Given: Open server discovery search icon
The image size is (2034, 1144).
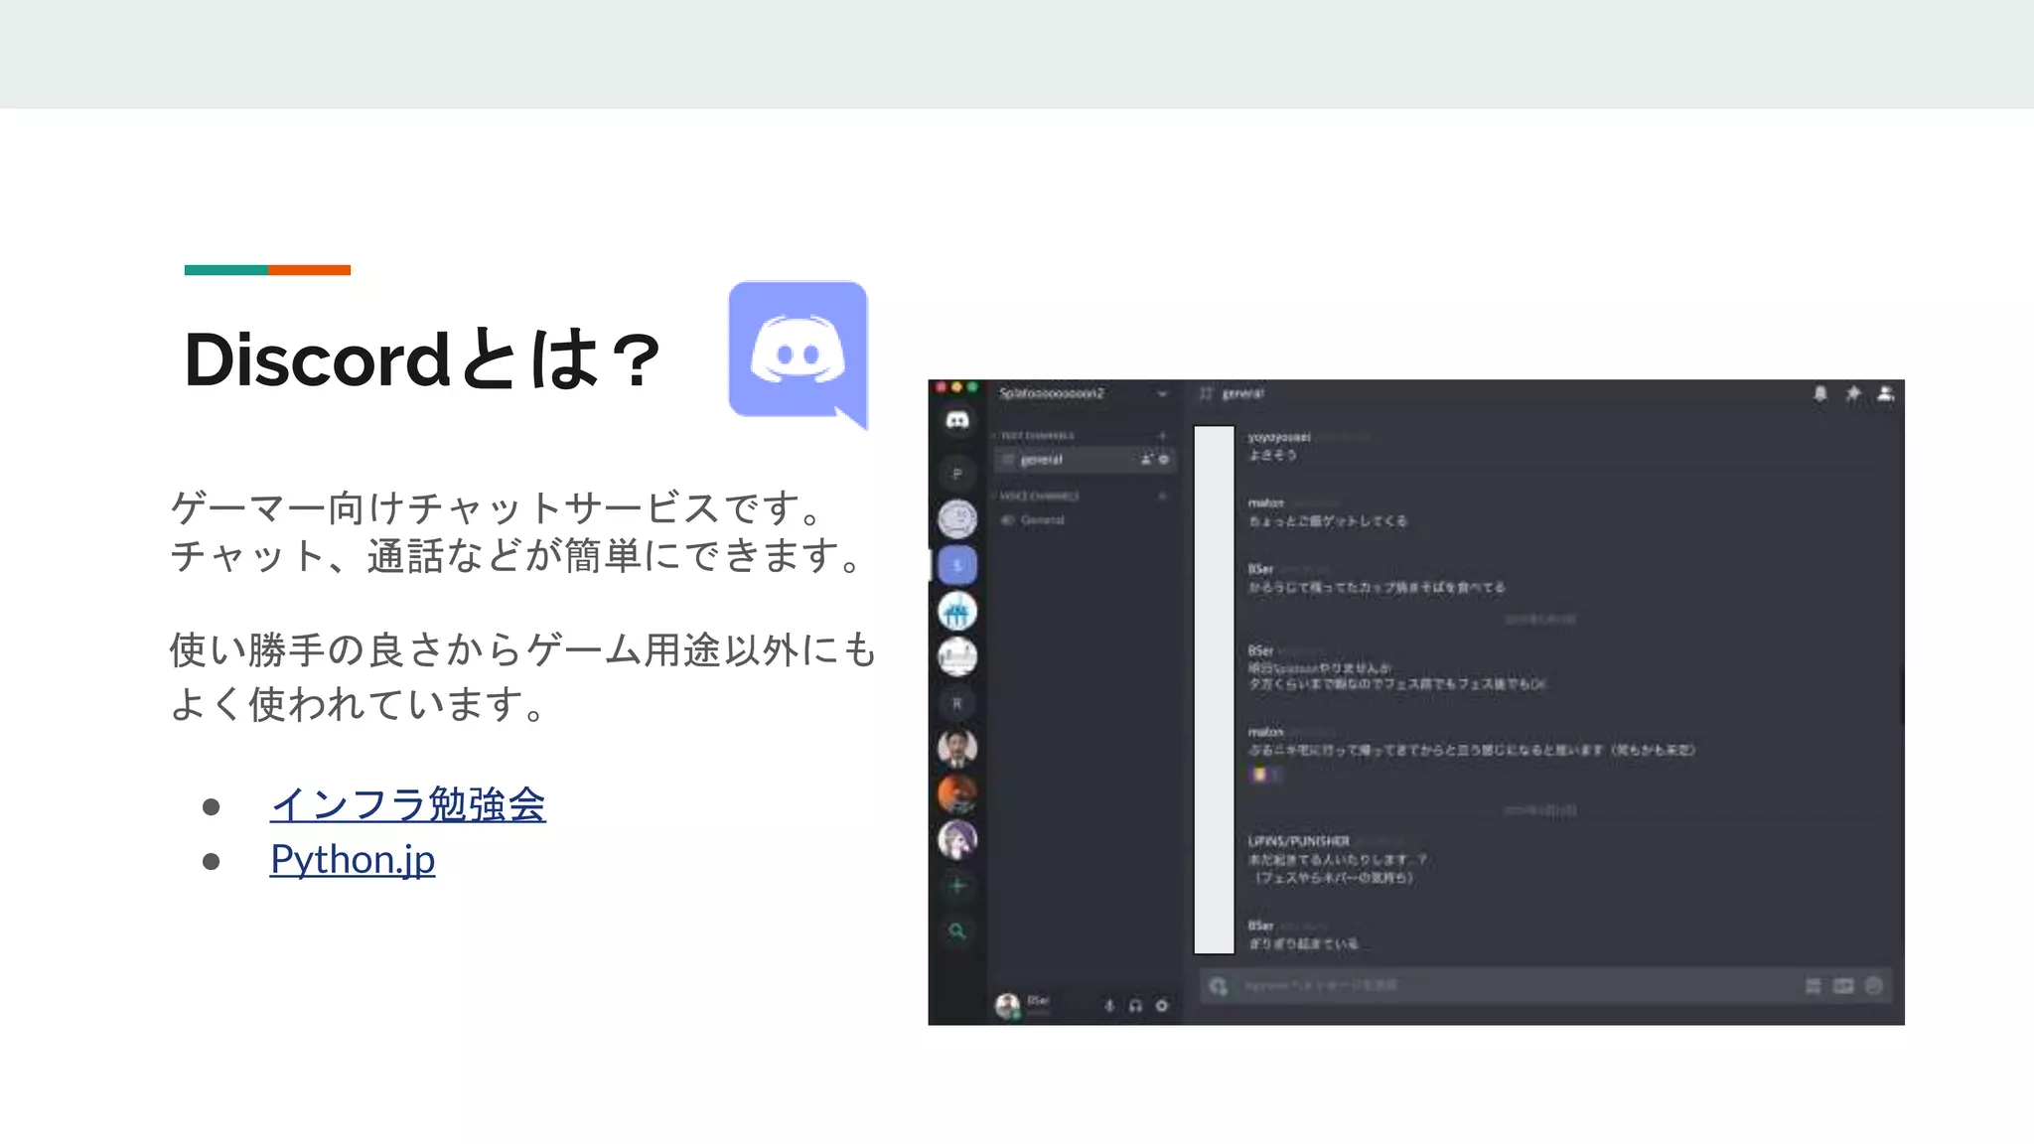Looking at the screenshot, I should 956,931.
